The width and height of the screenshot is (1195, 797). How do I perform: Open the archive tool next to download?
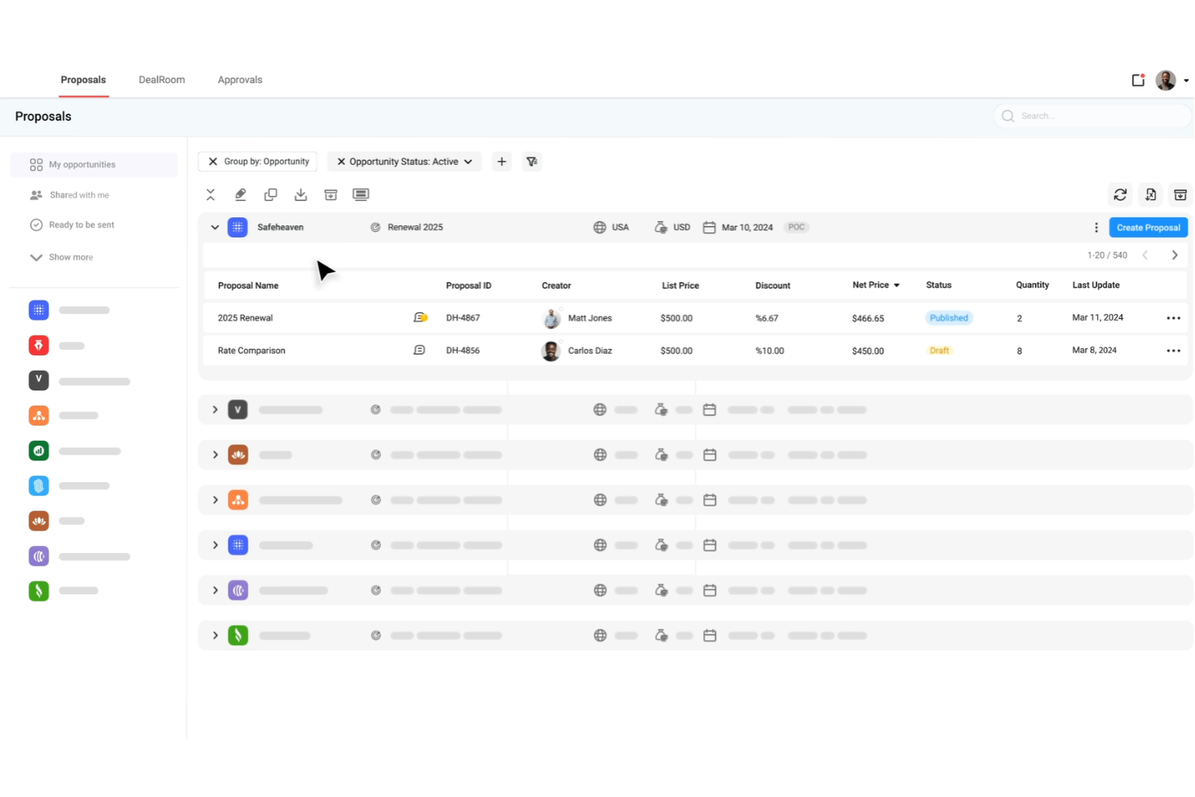pos(330,194)
